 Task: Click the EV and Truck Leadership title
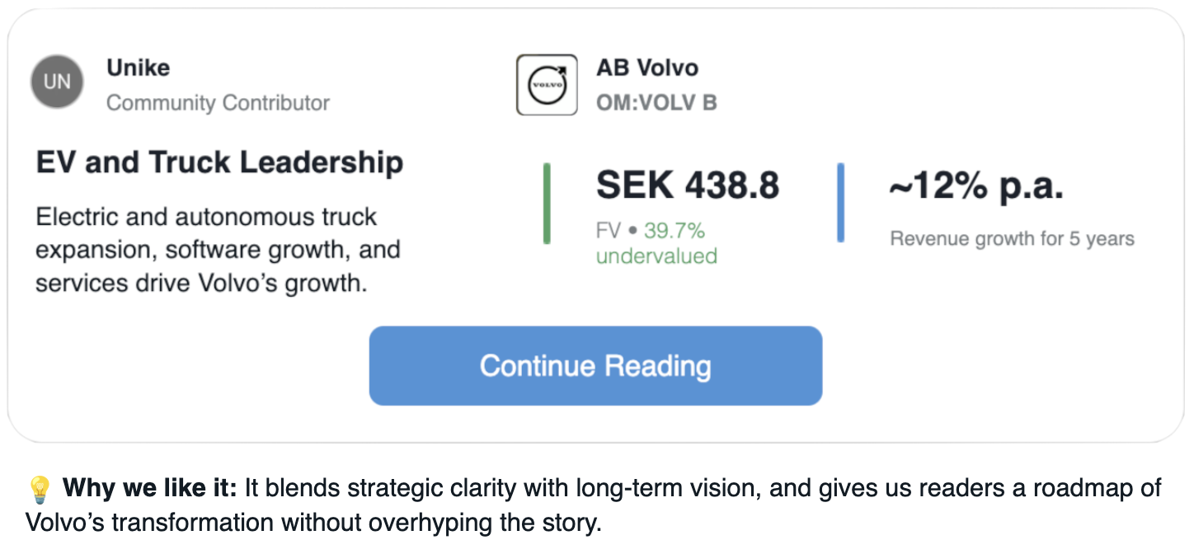219,162
